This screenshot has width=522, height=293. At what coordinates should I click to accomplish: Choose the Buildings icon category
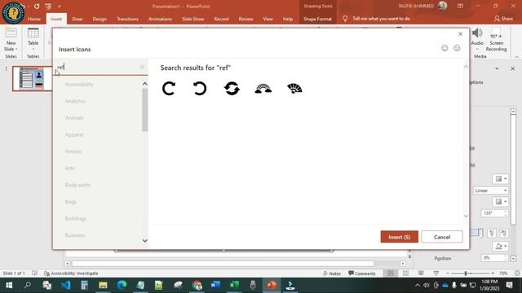[x=76, y=219]
